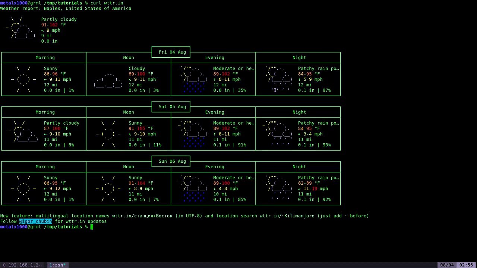Click Friday night's patchy rain ASCII icon
The height and width of the screenshot is (268, 477).
click(278, 79)
